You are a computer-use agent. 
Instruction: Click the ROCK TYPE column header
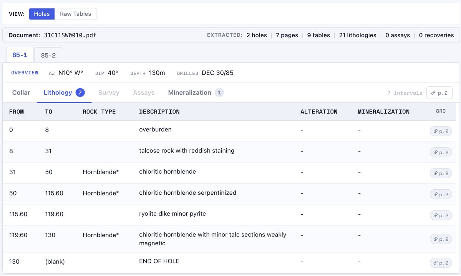(99, 112)
